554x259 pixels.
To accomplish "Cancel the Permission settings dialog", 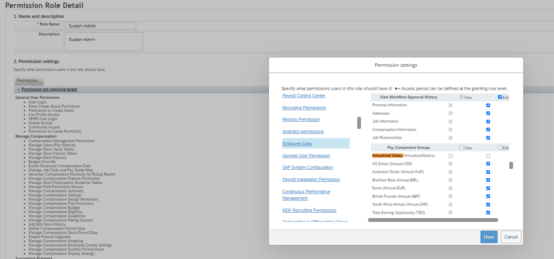I will 511,237.
